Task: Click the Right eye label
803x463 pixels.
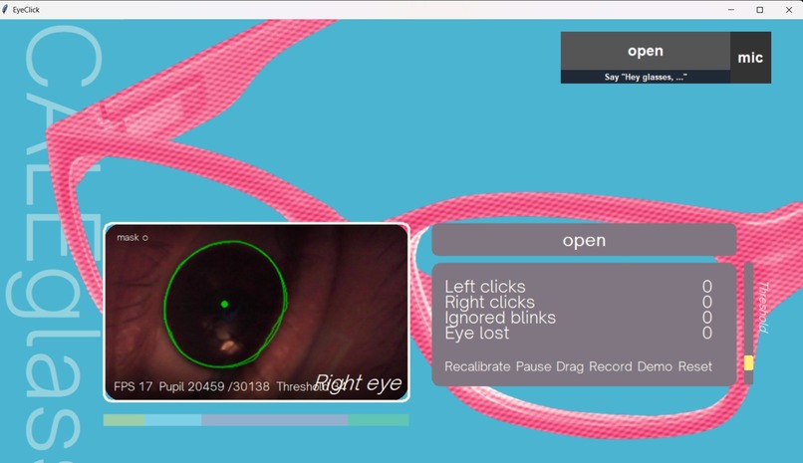Action: tap(358, 382)
